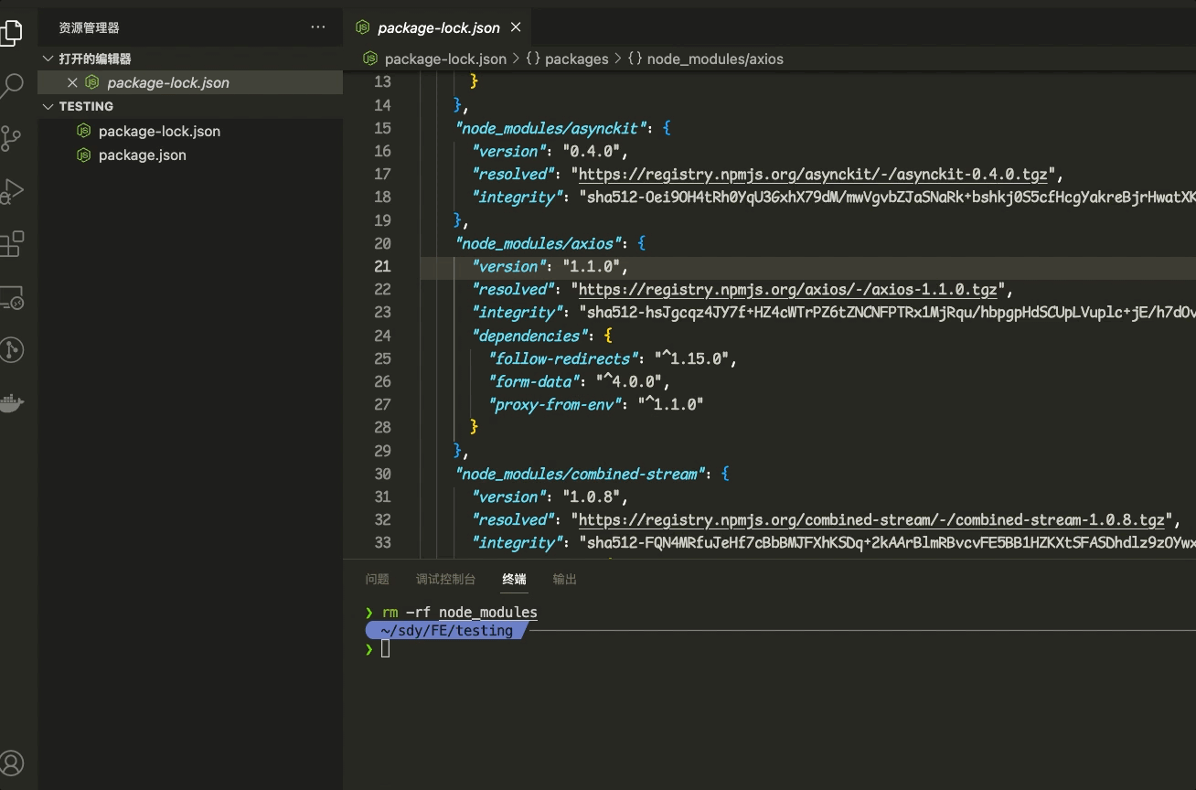This screenshot has width=1196, height=790.
Task: Open the asynckit registry tarball link
Action: point(814,174)
